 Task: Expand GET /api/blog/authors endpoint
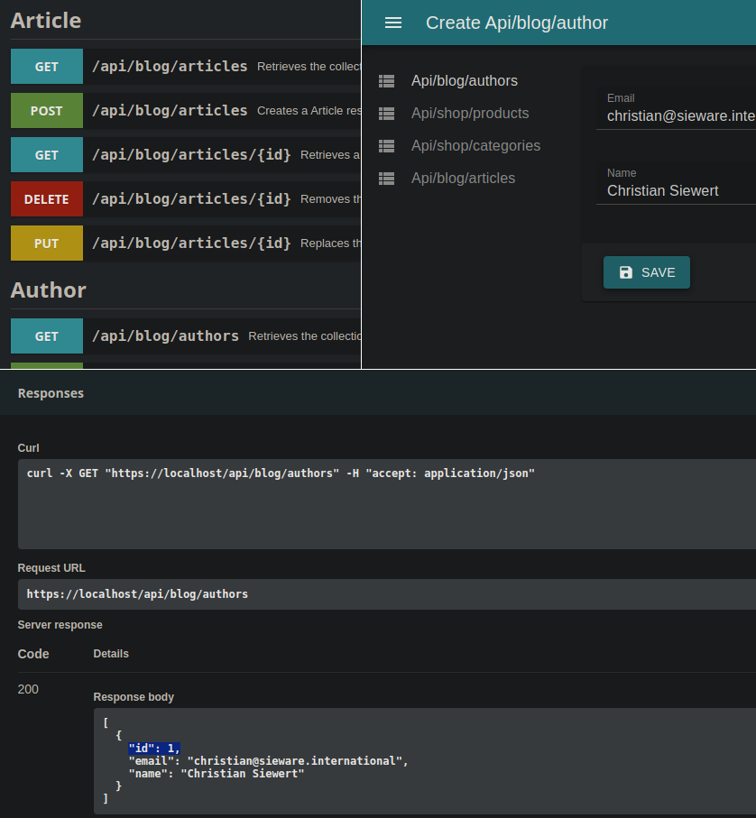pos(186,336)
